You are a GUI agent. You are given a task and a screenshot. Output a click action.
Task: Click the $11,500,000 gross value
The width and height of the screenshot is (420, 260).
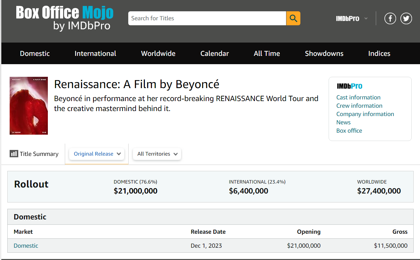pyautogui.click(x=391, y=246)
